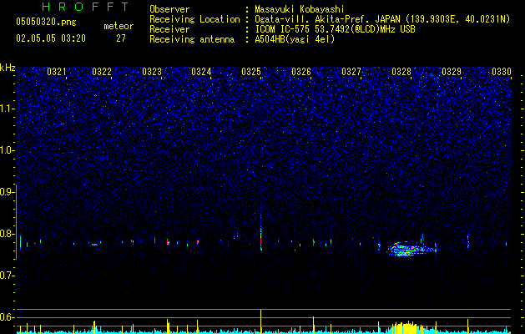Click the HROFFT title text

[x=85, y=7]
